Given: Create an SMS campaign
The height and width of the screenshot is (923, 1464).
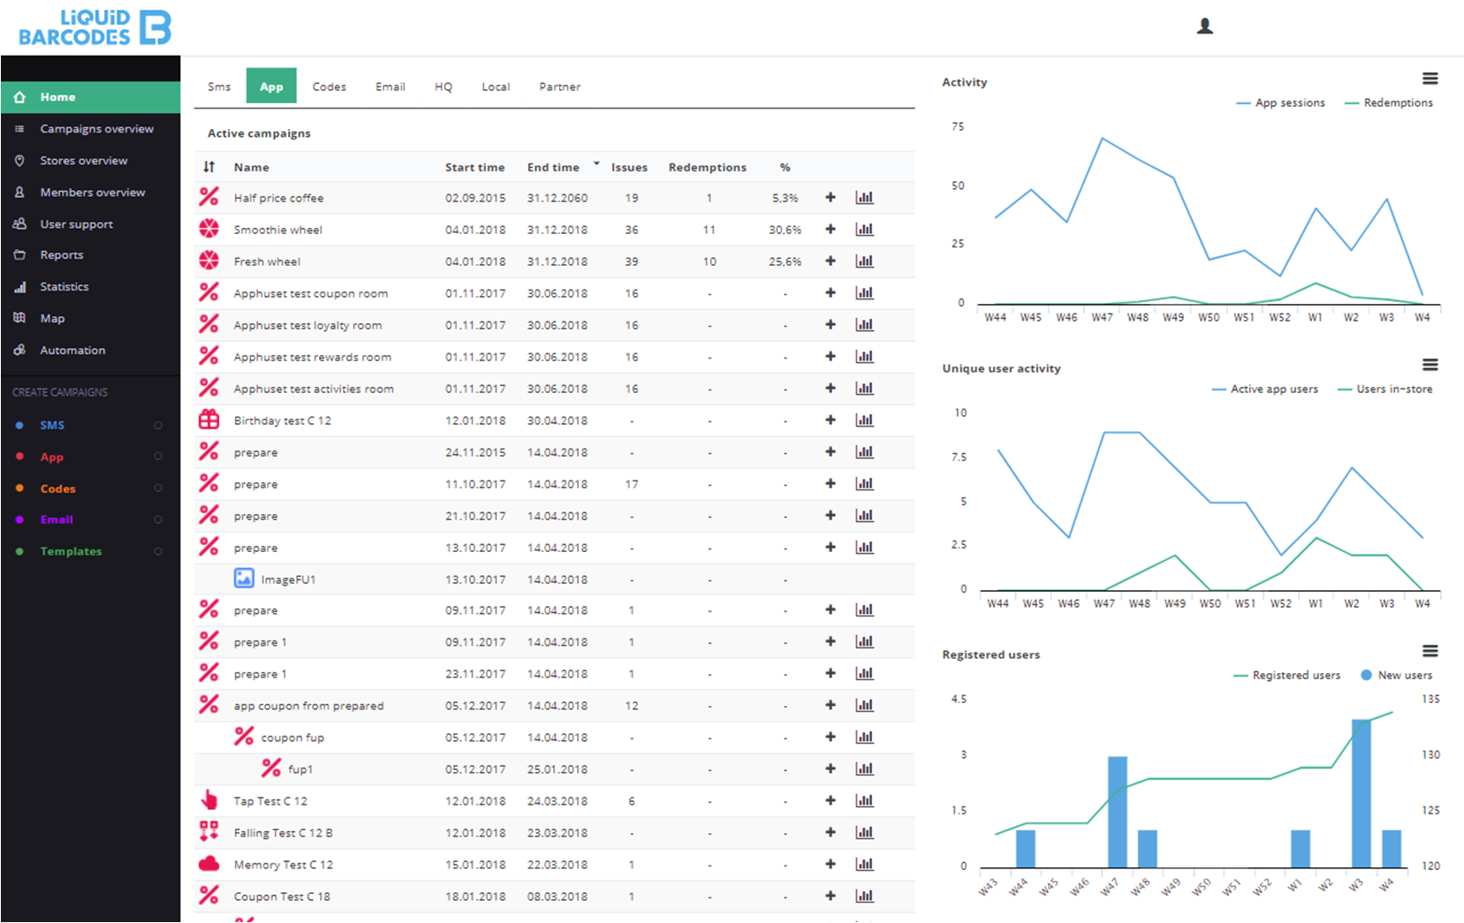Looking at the screenshot, I should click(x=52, y=426).
